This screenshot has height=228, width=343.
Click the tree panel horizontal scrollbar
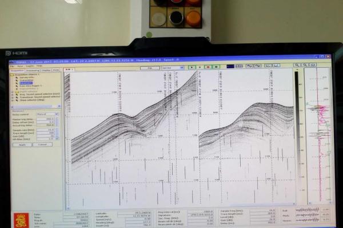35,106
